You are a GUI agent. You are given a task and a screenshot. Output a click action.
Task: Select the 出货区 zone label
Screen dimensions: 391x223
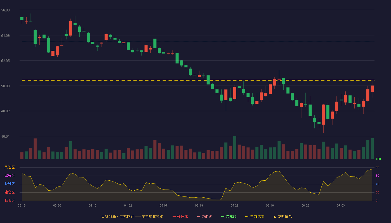[x=9, y=176]
